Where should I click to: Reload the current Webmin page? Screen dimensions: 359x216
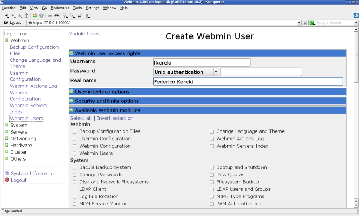[35, 16]
